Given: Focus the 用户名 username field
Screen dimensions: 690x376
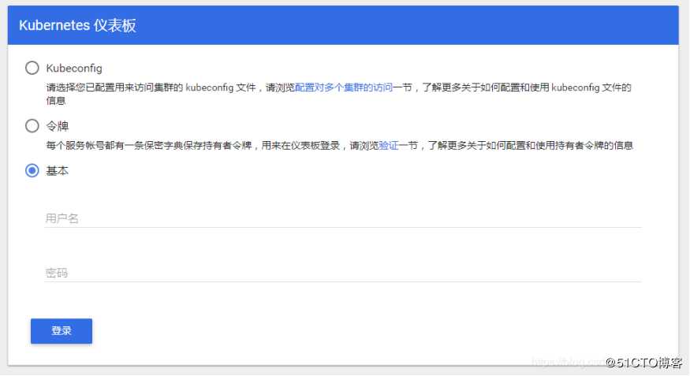Looking at the screenshot, I should pyautogui.click(x=343, y=218).
